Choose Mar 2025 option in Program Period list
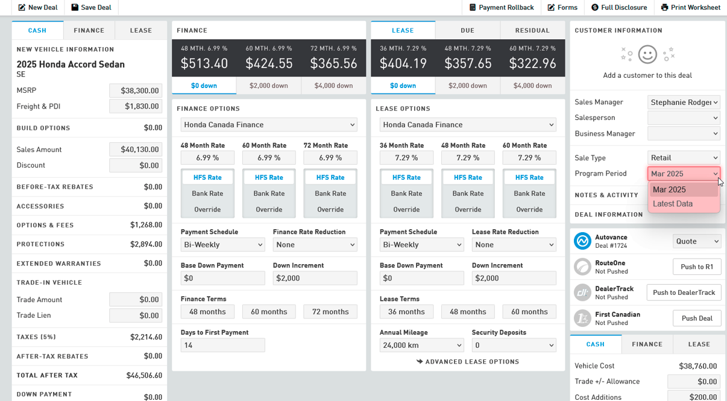Viewport: 727px width, 401px height. (x=684, y=189)
